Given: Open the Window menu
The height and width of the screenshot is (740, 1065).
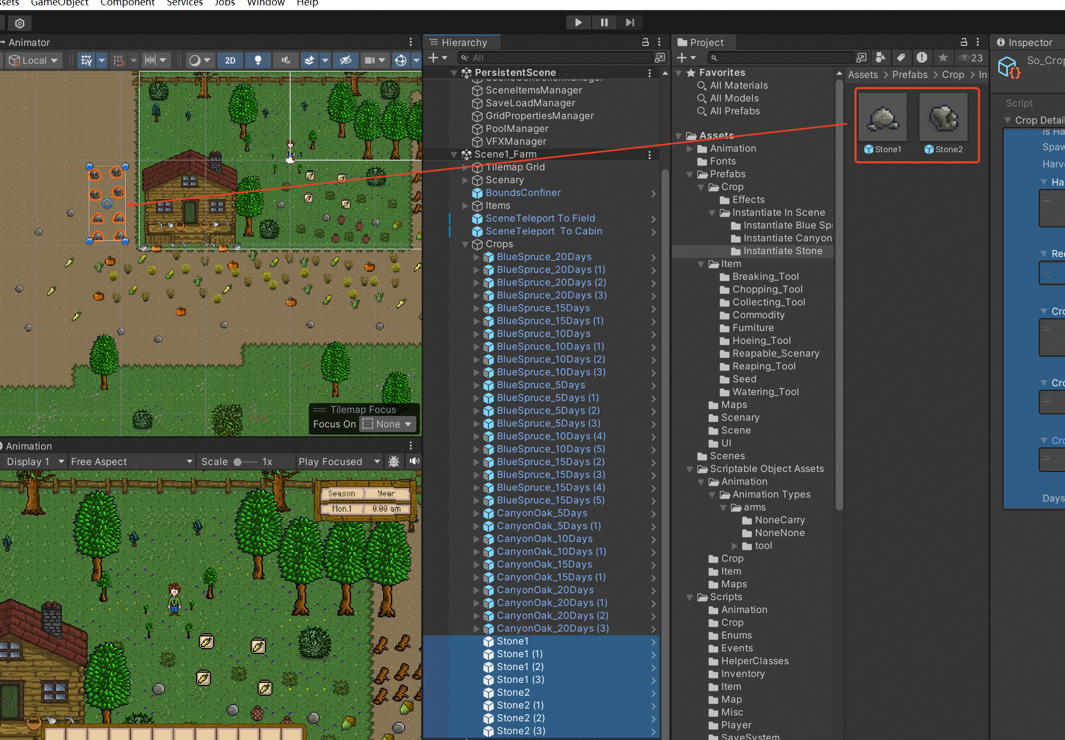Looking at the screenshot, I should click(x=266, y=3).
